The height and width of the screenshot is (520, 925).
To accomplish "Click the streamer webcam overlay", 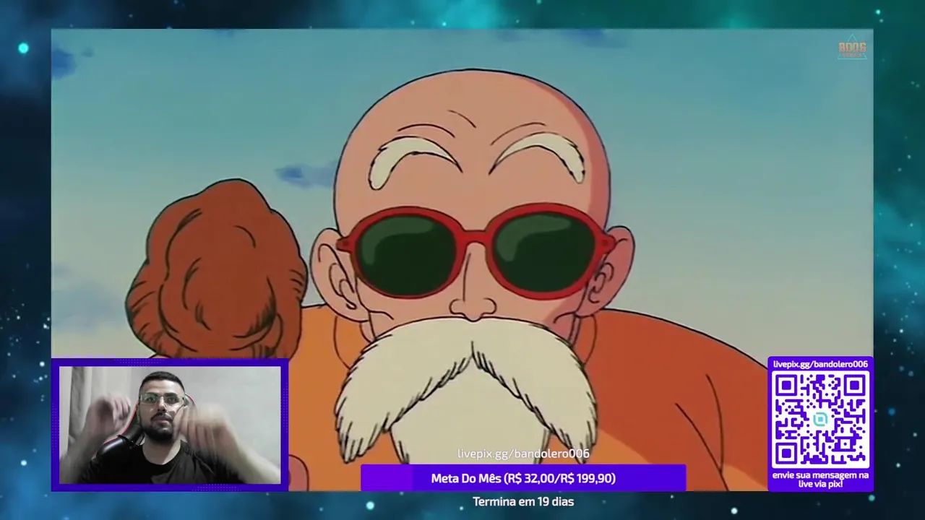I will [170, 425].
